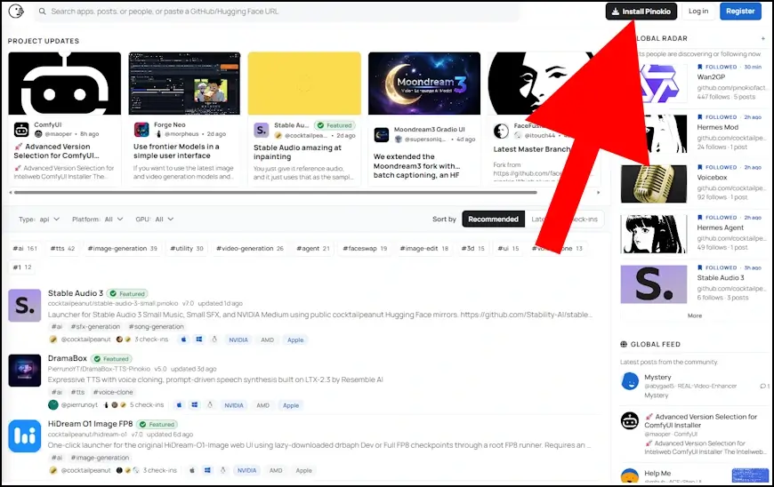Click the Stable Audio S. icon in updates
Screen dimensions: 774x487
(262, 130)
